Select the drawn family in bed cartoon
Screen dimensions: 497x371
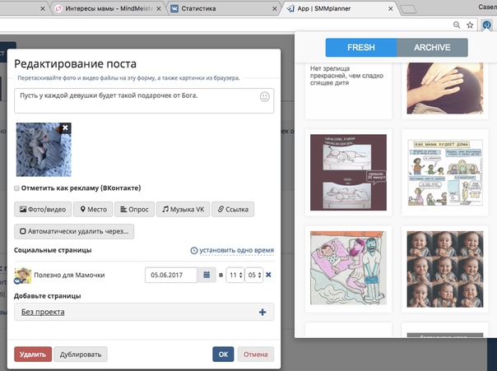click(348, 268)
